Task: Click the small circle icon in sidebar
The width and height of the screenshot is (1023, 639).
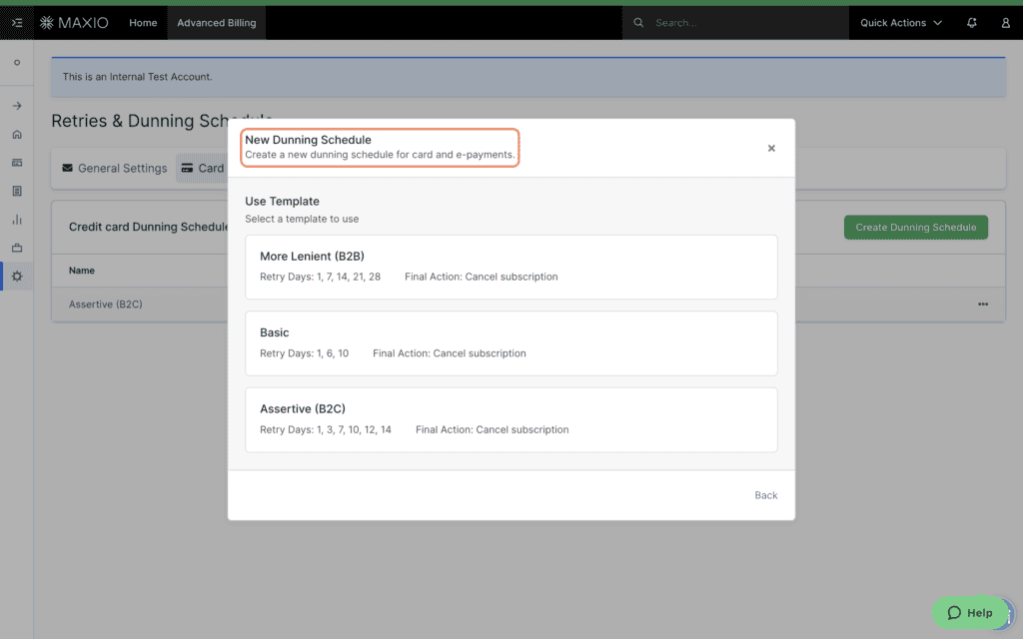Action: [x=17, y=63]
